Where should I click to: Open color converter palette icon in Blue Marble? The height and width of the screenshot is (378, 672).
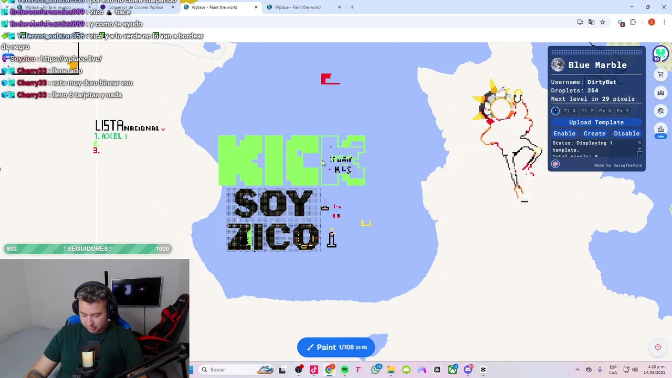(x=555, y=164)
